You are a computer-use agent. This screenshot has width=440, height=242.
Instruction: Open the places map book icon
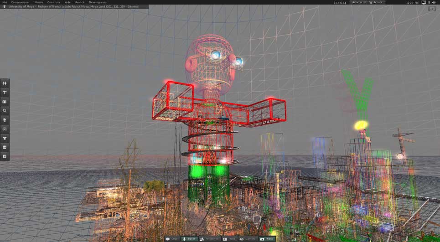click(5, 102)
